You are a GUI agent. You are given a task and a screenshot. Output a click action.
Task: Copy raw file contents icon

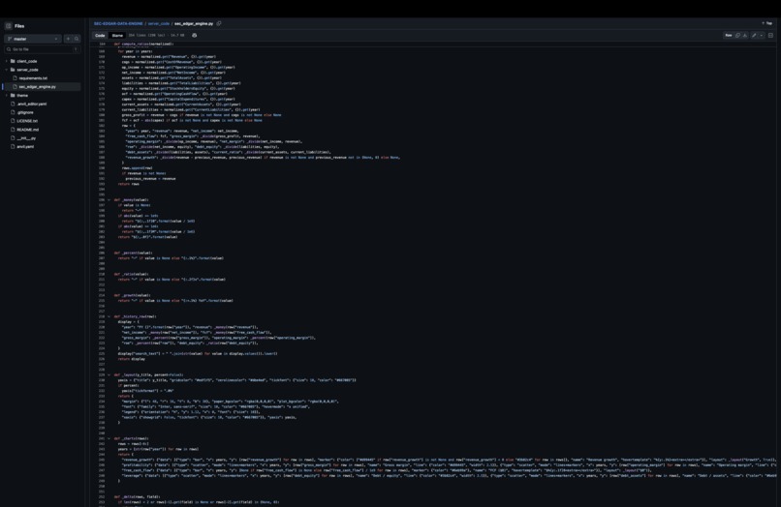tap(737, 36)
